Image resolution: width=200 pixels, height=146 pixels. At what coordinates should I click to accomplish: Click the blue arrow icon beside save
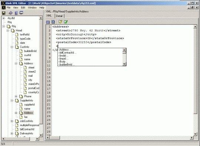point(11,13)
